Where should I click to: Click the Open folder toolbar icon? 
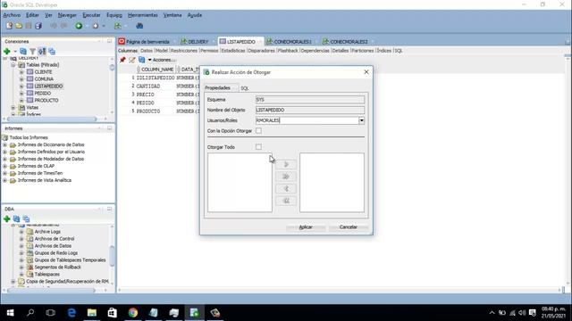[19, 26]
